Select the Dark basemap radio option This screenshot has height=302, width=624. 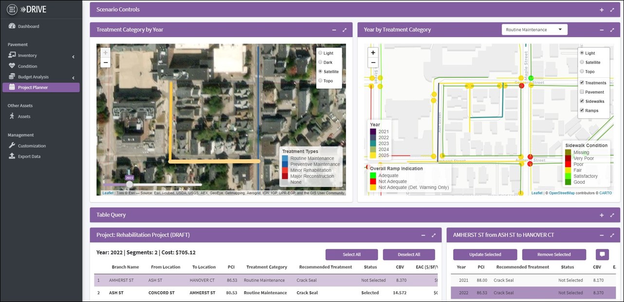point(320,62)
